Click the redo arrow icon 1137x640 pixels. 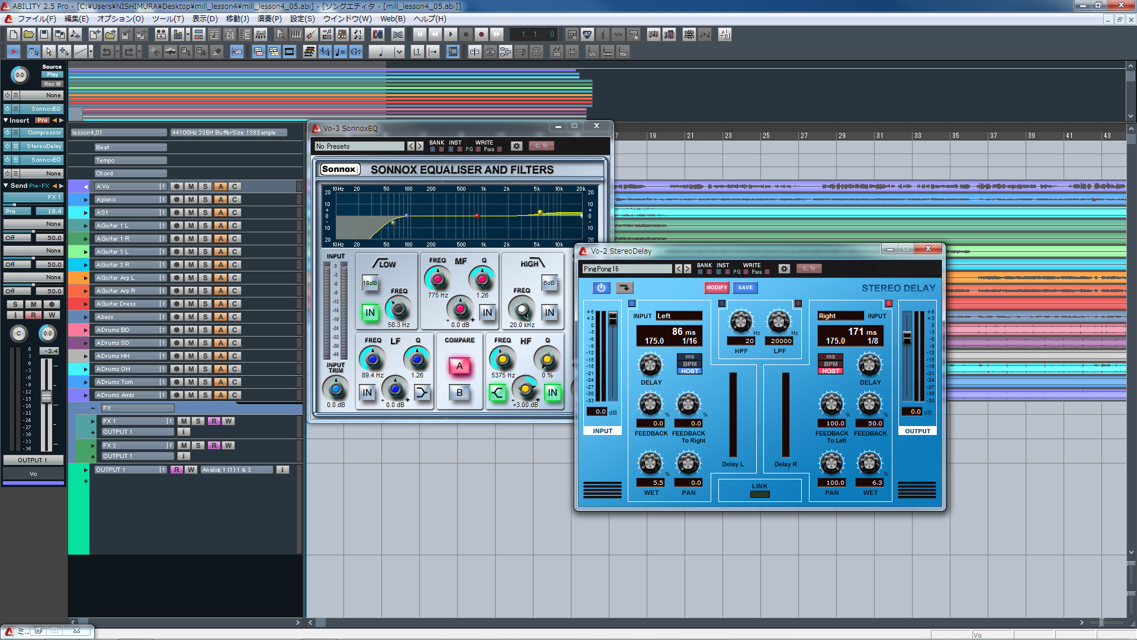[129, 52]
